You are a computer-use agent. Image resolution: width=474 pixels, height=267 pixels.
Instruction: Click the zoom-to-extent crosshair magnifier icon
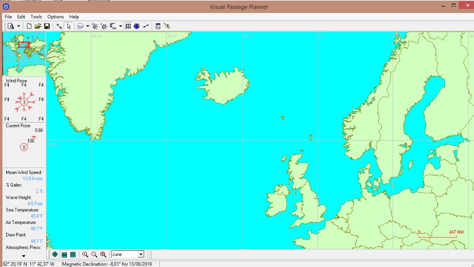point(103,254)
